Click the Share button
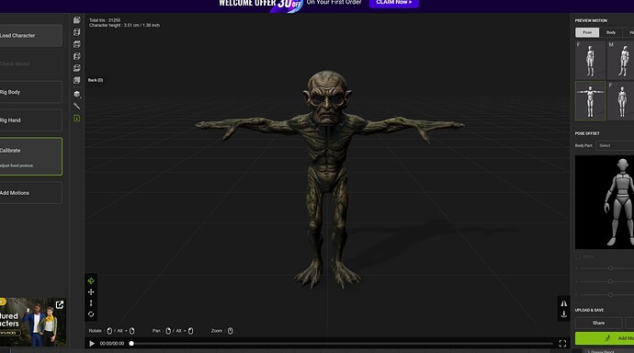Viewport: 634px width, 353px height. [598, 323]
